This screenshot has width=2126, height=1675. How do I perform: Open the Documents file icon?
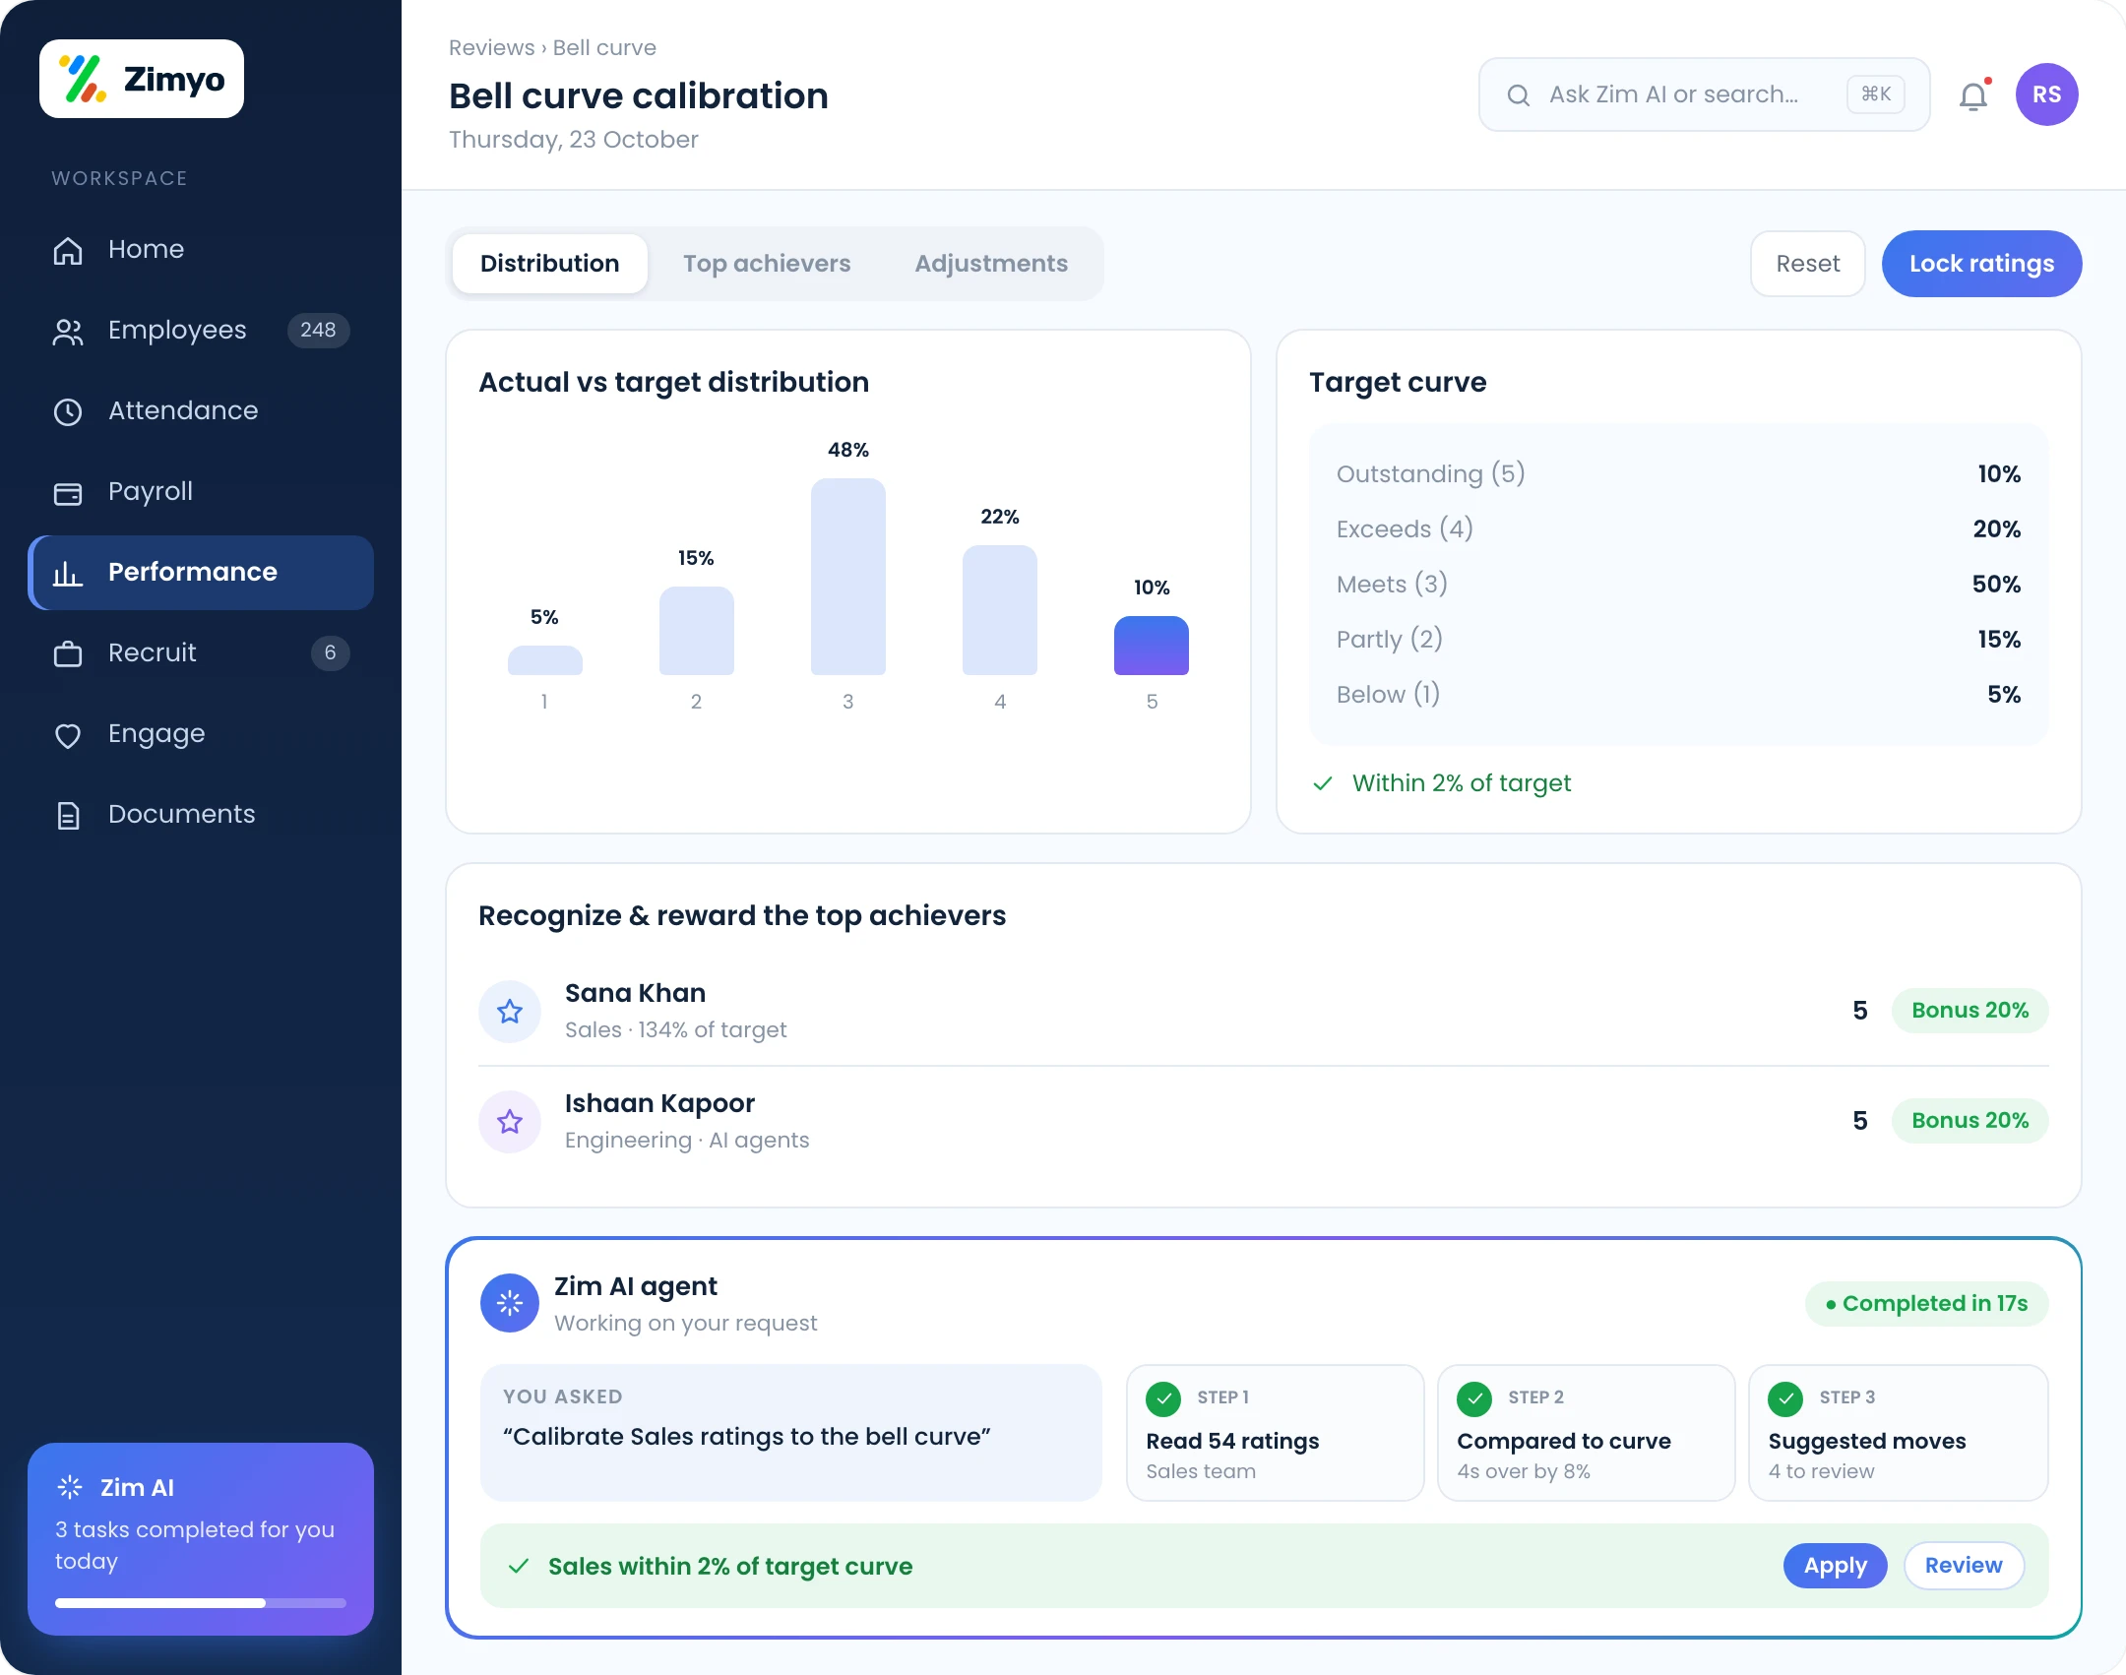click(x=68, y=815)
